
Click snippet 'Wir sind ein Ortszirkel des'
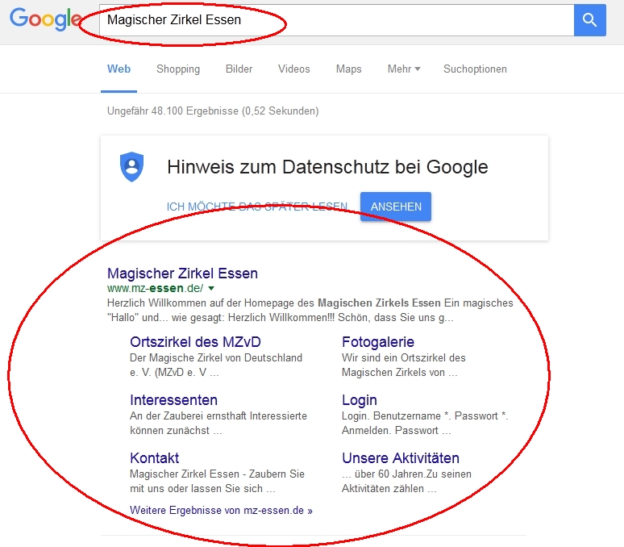coord(404,357)
